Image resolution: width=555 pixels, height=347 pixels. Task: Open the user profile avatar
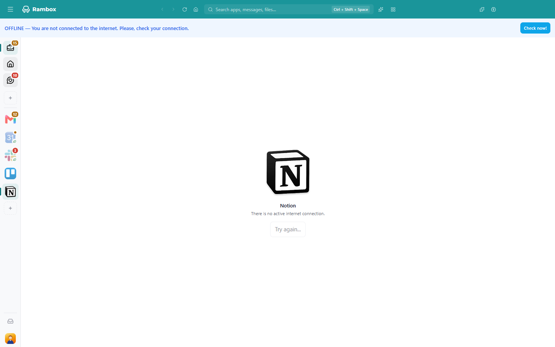[10, 339]
